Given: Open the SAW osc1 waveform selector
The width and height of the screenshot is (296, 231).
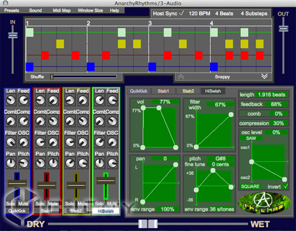Looking at the screenshot, I should click(x=251, y=138).
